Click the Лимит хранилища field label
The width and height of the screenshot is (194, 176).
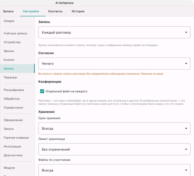pos(52,139)
